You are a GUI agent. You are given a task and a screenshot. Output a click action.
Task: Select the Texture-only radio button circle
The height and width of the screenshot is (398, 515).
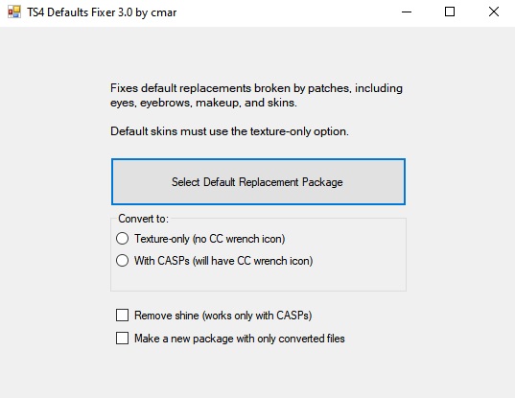tap(122, 239)
